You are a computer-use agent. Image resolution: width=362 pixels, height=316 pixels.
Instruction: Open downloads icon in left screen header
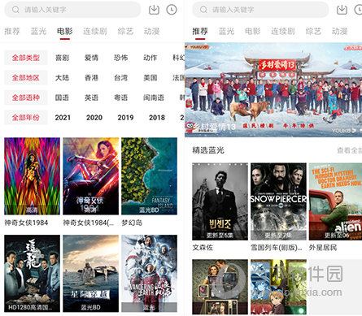click(154, 10)
